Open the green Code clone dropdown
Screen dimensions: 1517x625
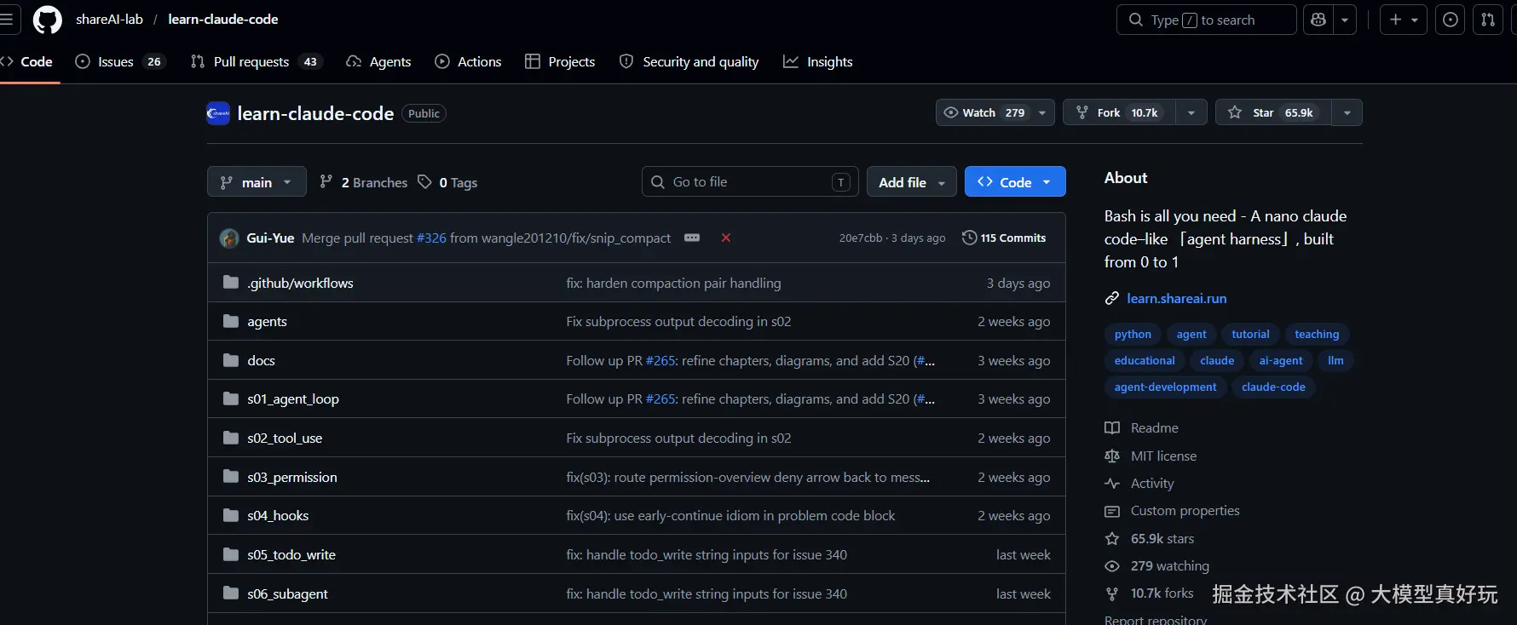(x=1015, y=182)
